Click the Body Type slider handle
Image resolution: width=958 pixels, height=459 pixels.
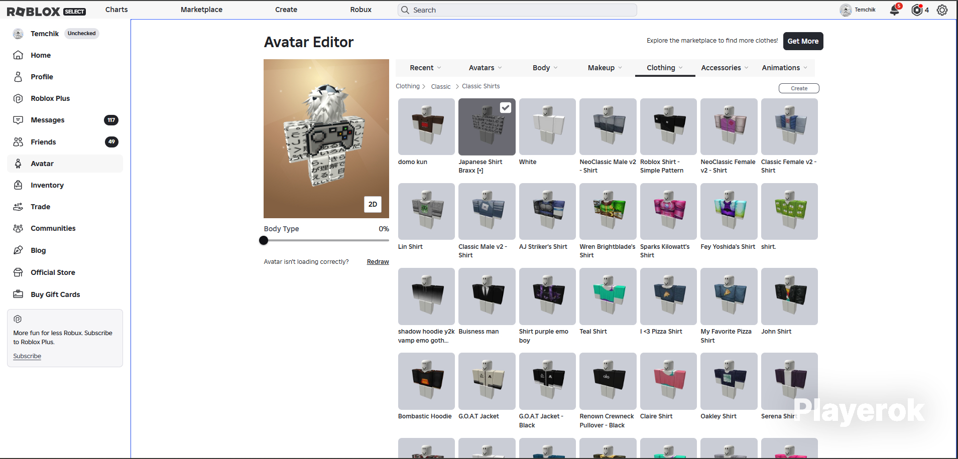pos(264,240)
